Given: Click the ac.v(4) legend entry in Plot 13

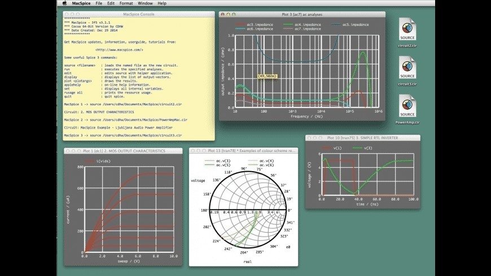Looking at the screenshot, I should pyautogui.click(x=261, y=161).
